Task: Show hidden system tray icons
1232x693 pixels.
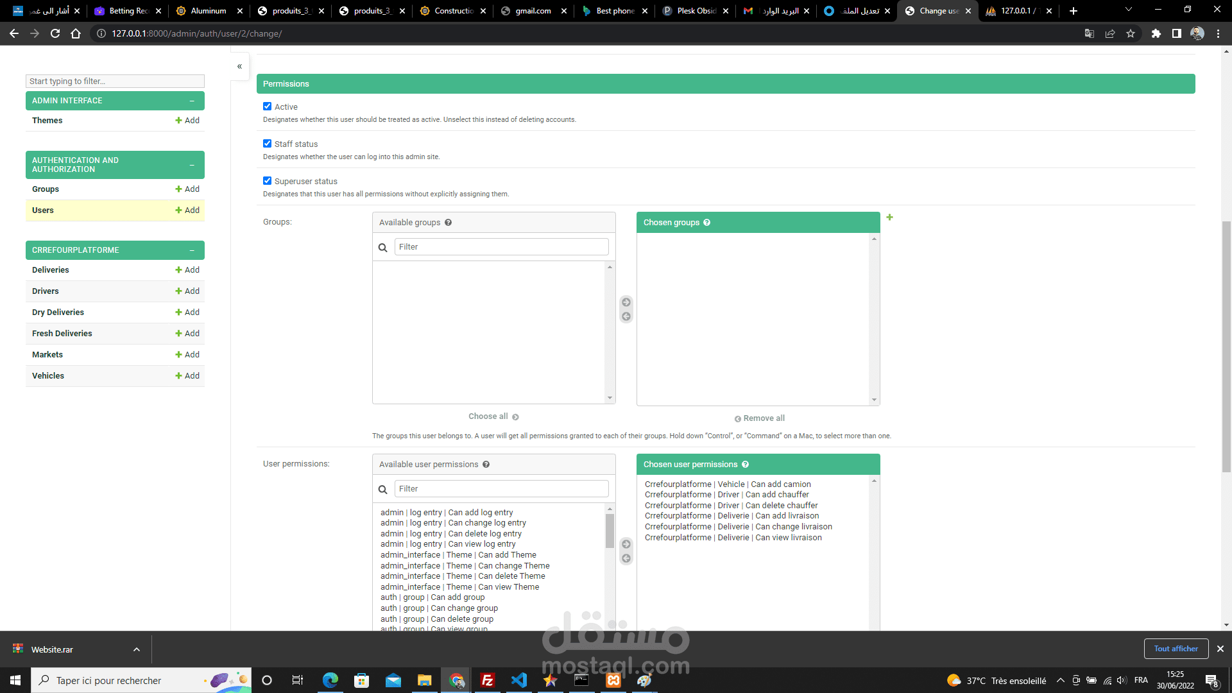Action: click(x=1061, y=680)
